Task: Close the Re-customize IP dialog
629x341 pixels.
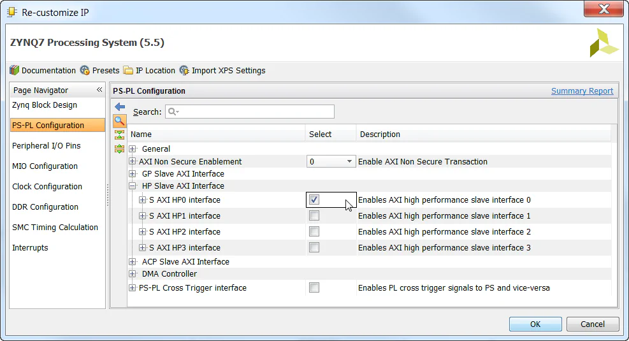Action: [x=604, y=9]
